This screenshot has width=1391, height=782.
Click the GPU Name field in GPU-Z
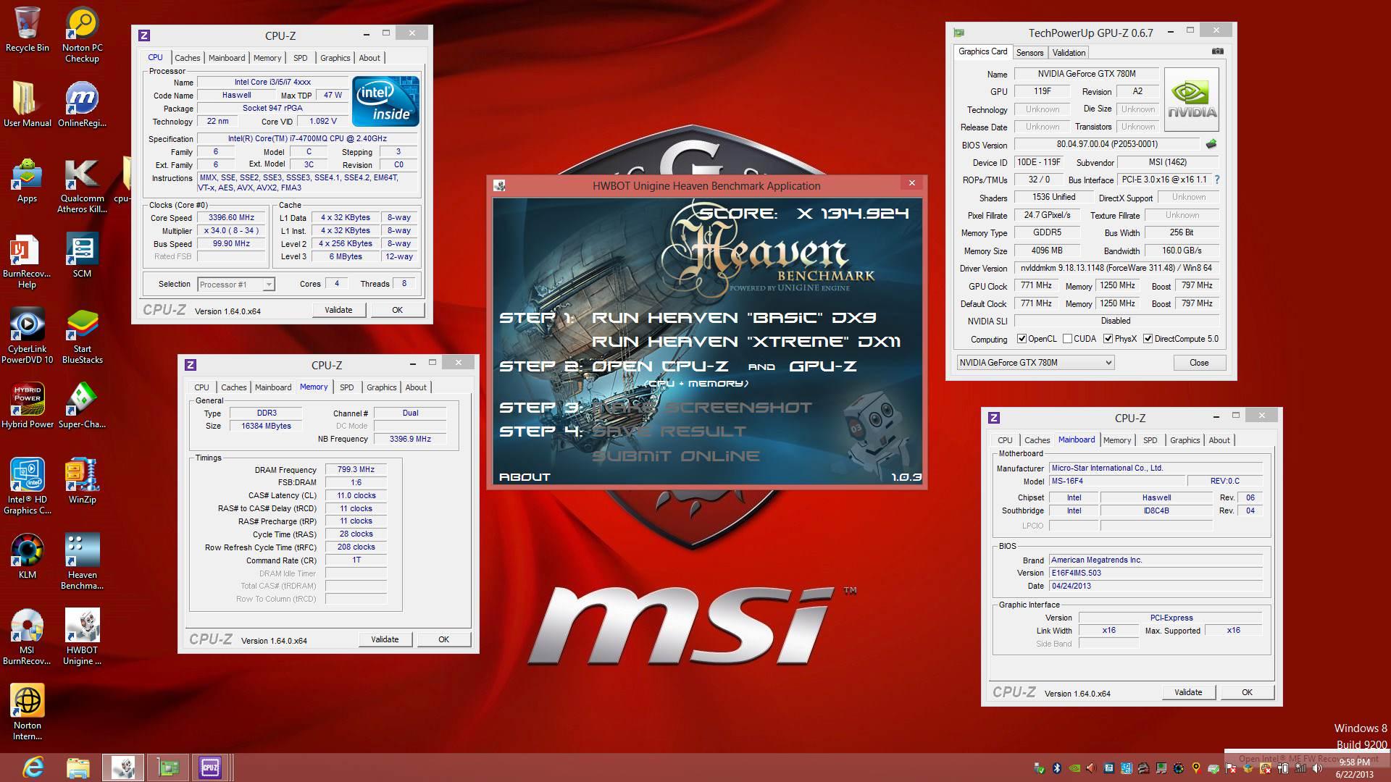[x=1086, y=74]
